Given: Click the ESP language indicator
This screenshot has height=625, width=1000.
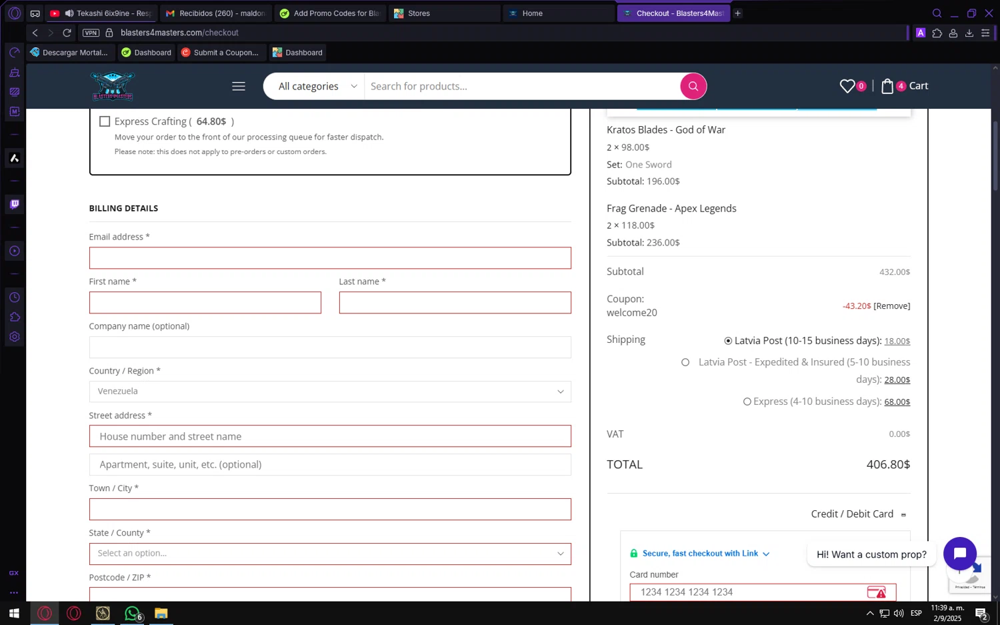Looking at the screenshot, I should coord(916,613).
